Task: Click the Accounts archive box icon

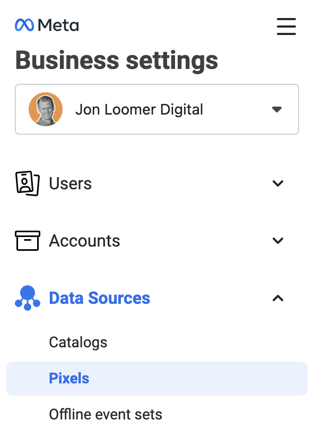Action: 28,241
